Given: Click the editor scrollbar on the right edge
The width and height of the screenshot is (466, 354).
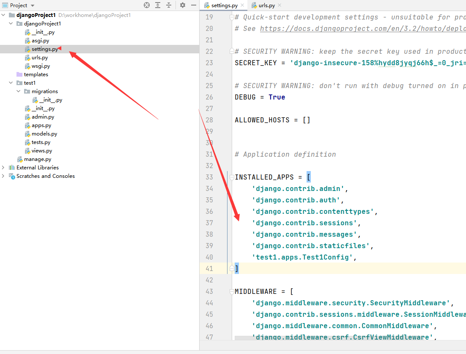Looking at the screenshot, I should tap(464, 169).
